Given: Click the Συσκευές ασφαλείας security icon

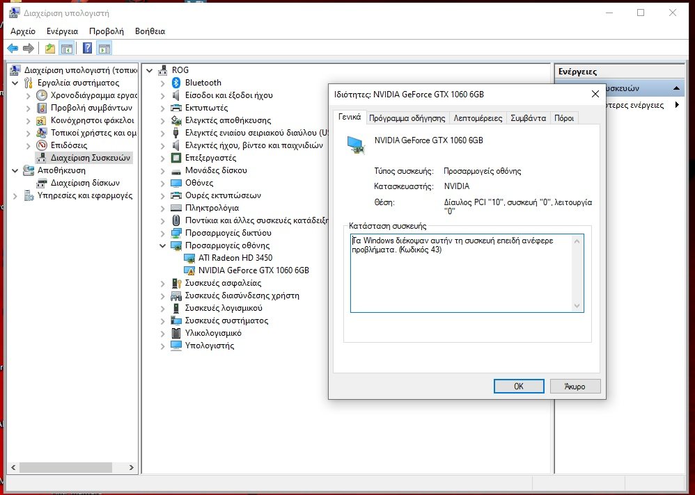Looking at the screenshot, I should tap(176, 283).
